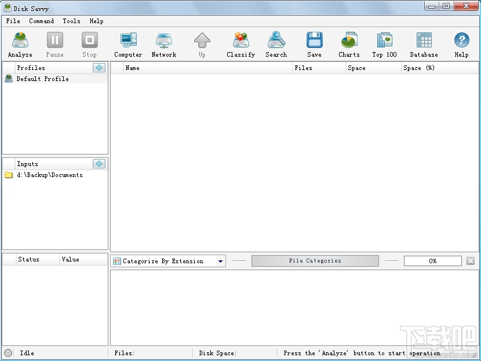Click the Pause toolbar button
Viewport: 481px width, 361px height.
point(55,45)
